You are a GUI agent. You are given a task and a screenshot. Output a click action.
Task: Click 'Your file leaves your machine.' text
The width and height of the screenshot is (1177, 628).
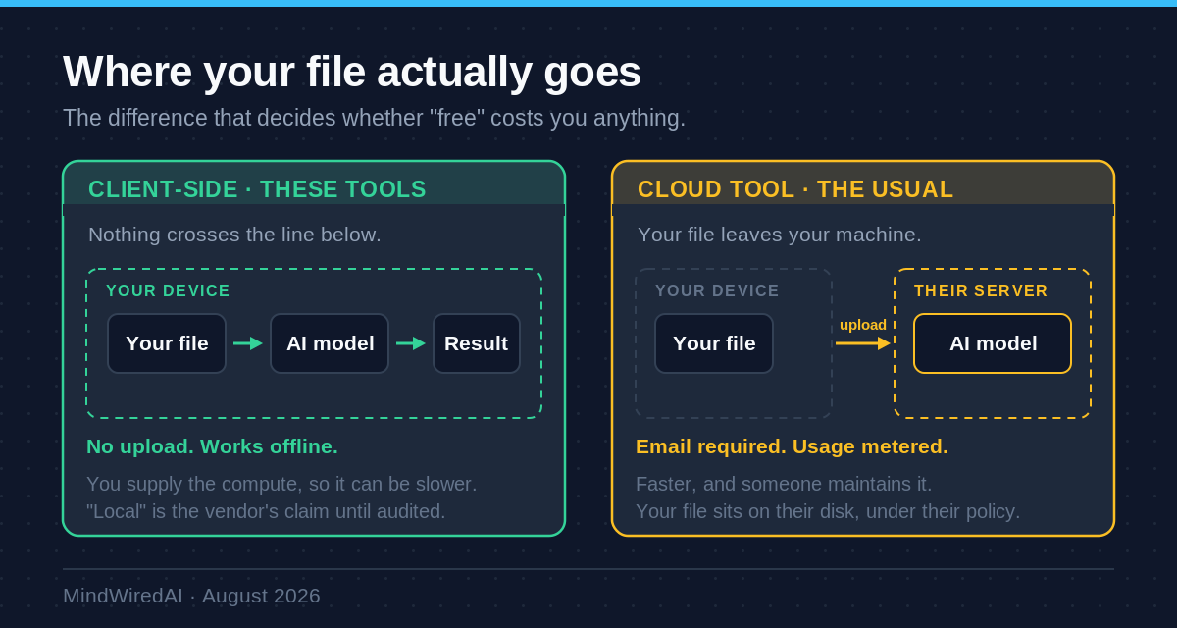click(x=780, y=235)
